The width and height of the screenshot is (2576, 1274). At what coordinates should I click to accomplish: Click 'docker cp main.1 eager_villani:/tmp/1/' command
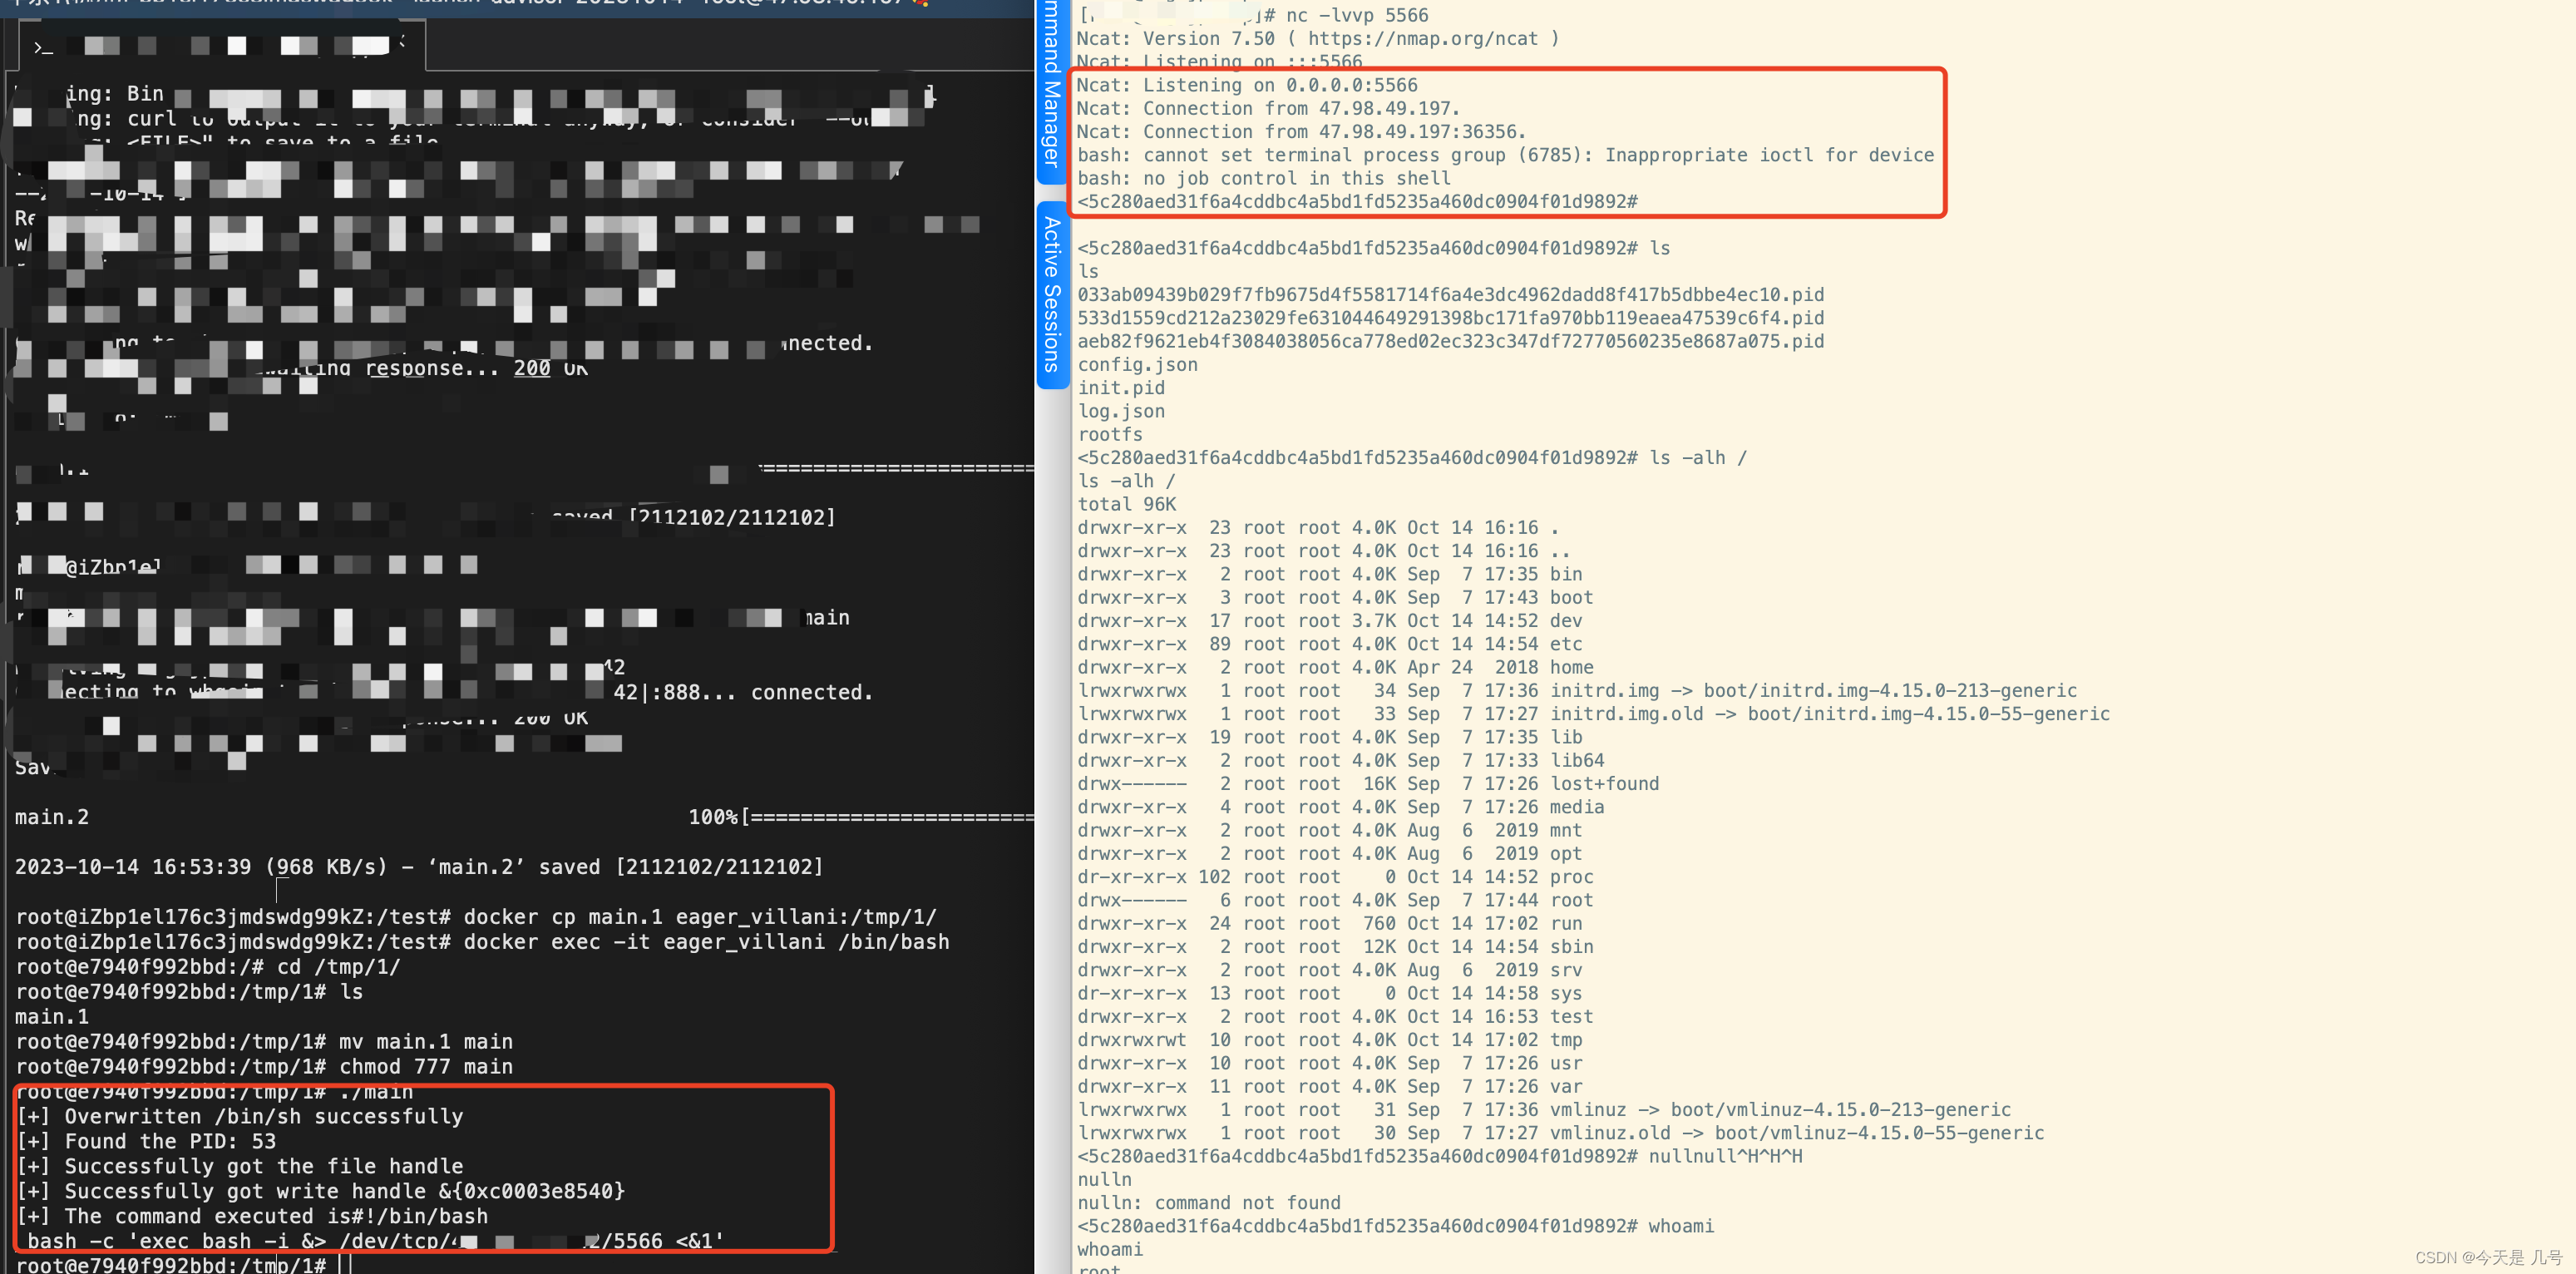pyautogui.click(x=700, y=917)
